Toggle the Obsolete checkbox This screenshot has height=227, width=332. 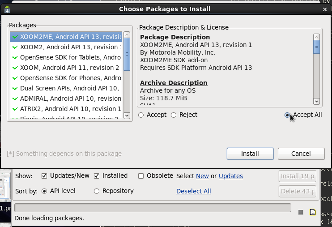[141, 176]
